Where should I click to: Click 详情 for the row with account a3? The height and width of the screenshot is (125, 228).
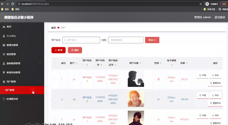pos(203,75)
